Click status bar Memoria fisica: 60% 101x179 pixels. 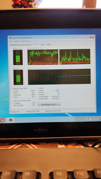tap(53, 111)
